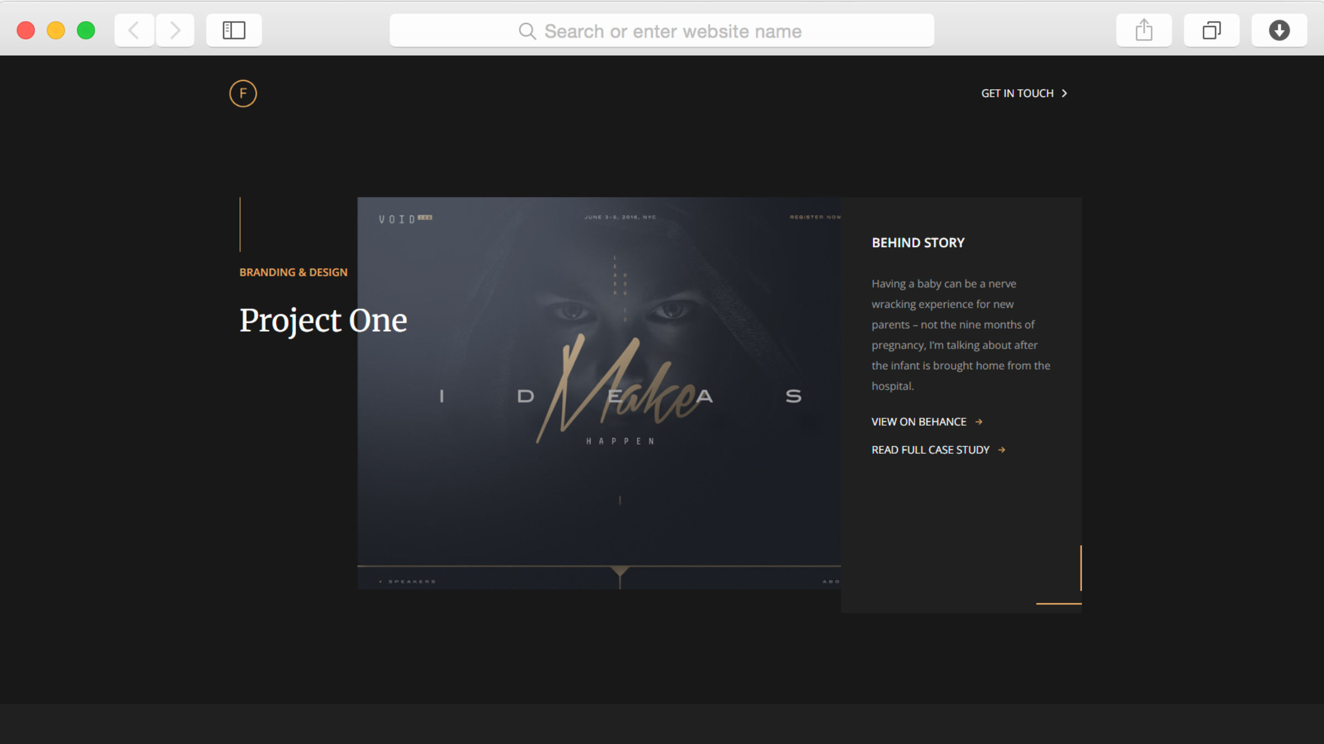Click the browser forward arrow

click(175, 30)
